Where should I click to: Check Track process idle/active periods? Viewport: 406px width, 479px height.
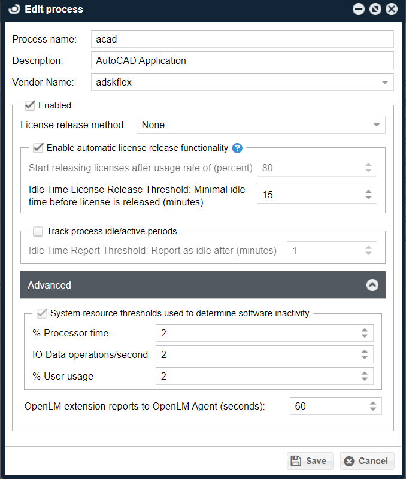coord(38,231)
